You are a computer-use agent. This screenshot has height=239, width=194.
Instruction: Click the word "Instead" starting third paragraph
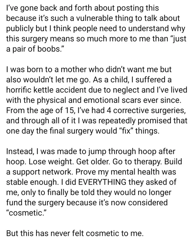point(20,151)
